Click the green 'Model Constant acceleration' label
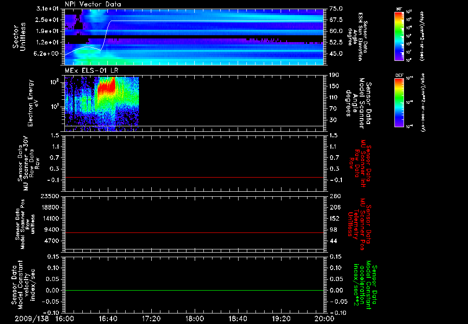This screenshot has width=468, height=324. coord(365,285)
